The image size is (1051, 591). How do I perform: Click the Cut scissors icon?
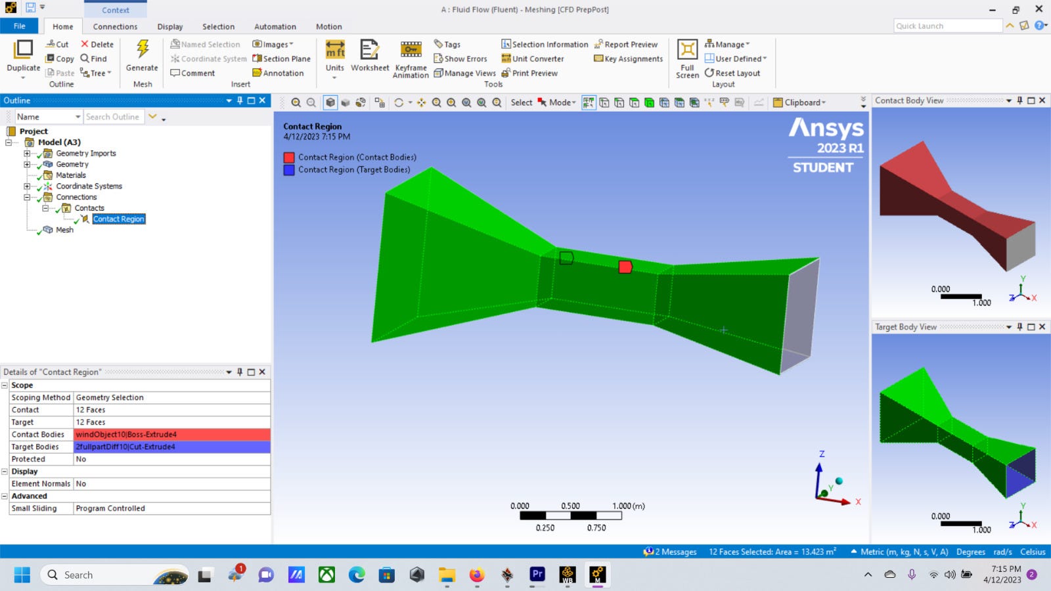(51, 44)
